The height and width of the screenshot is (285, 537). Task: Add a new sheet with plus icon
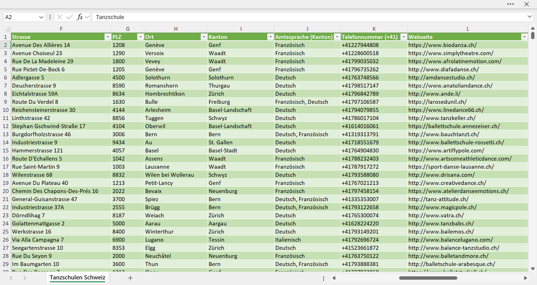130,278
